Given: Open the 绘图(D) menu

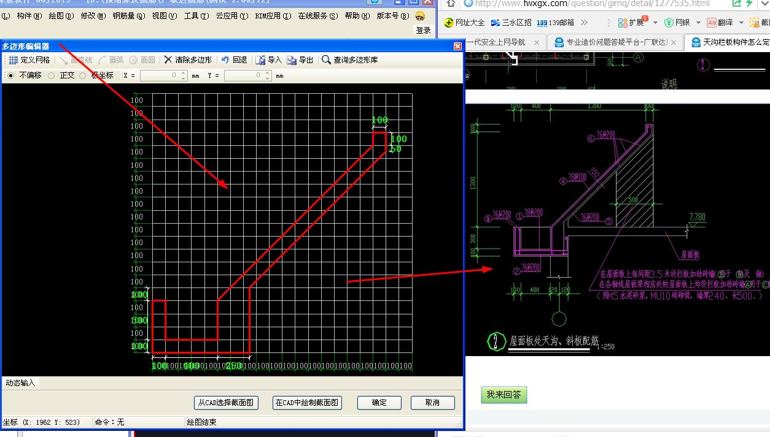Looking at the screenshot, I should coord(61,16).
